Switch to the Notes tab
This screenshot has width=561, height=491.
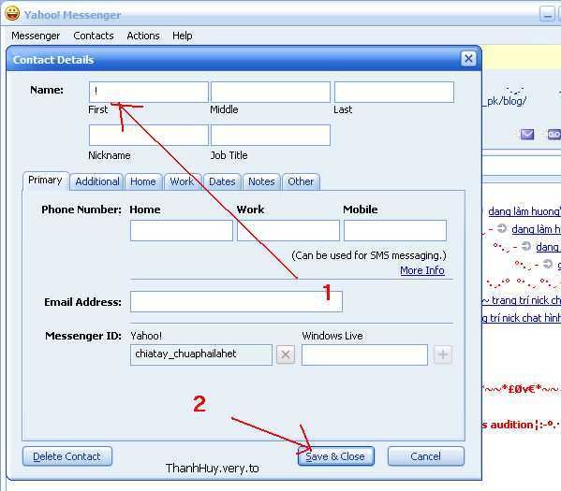click(261, 181)
